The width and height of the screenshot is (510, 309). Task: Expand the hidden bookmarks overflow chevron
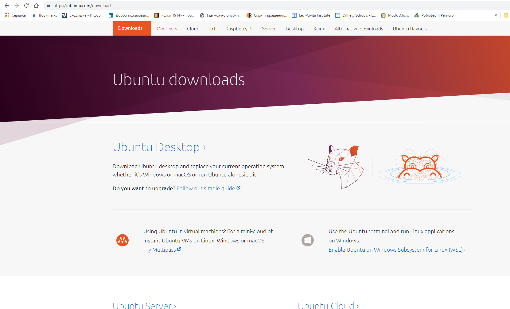click(x=496, y=15)
